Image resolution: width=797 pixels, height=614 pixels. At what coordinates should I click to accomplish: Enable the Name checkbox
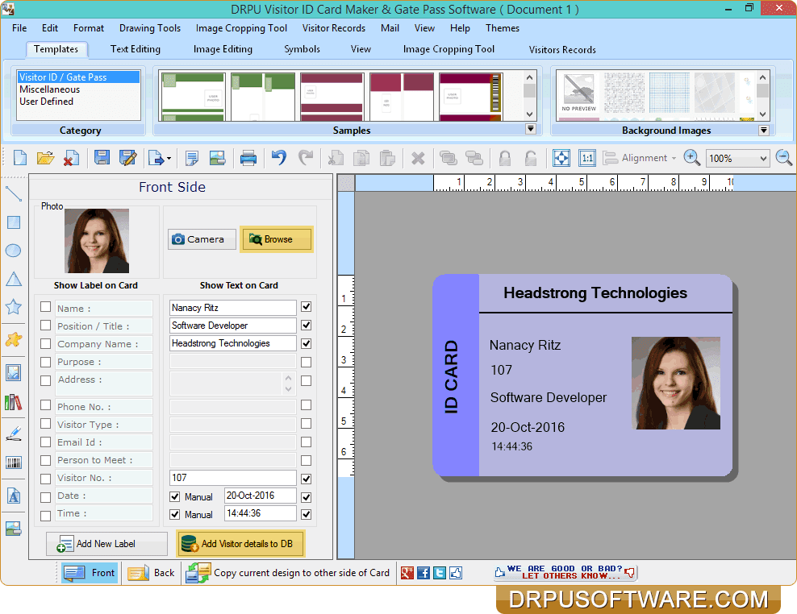tap(45, 307)
